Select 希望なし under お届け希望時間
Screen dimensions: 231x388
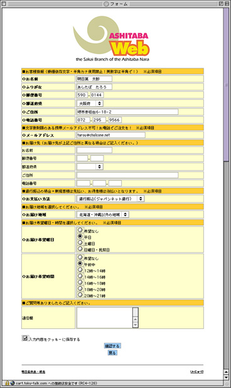click(x=80, y=257)
